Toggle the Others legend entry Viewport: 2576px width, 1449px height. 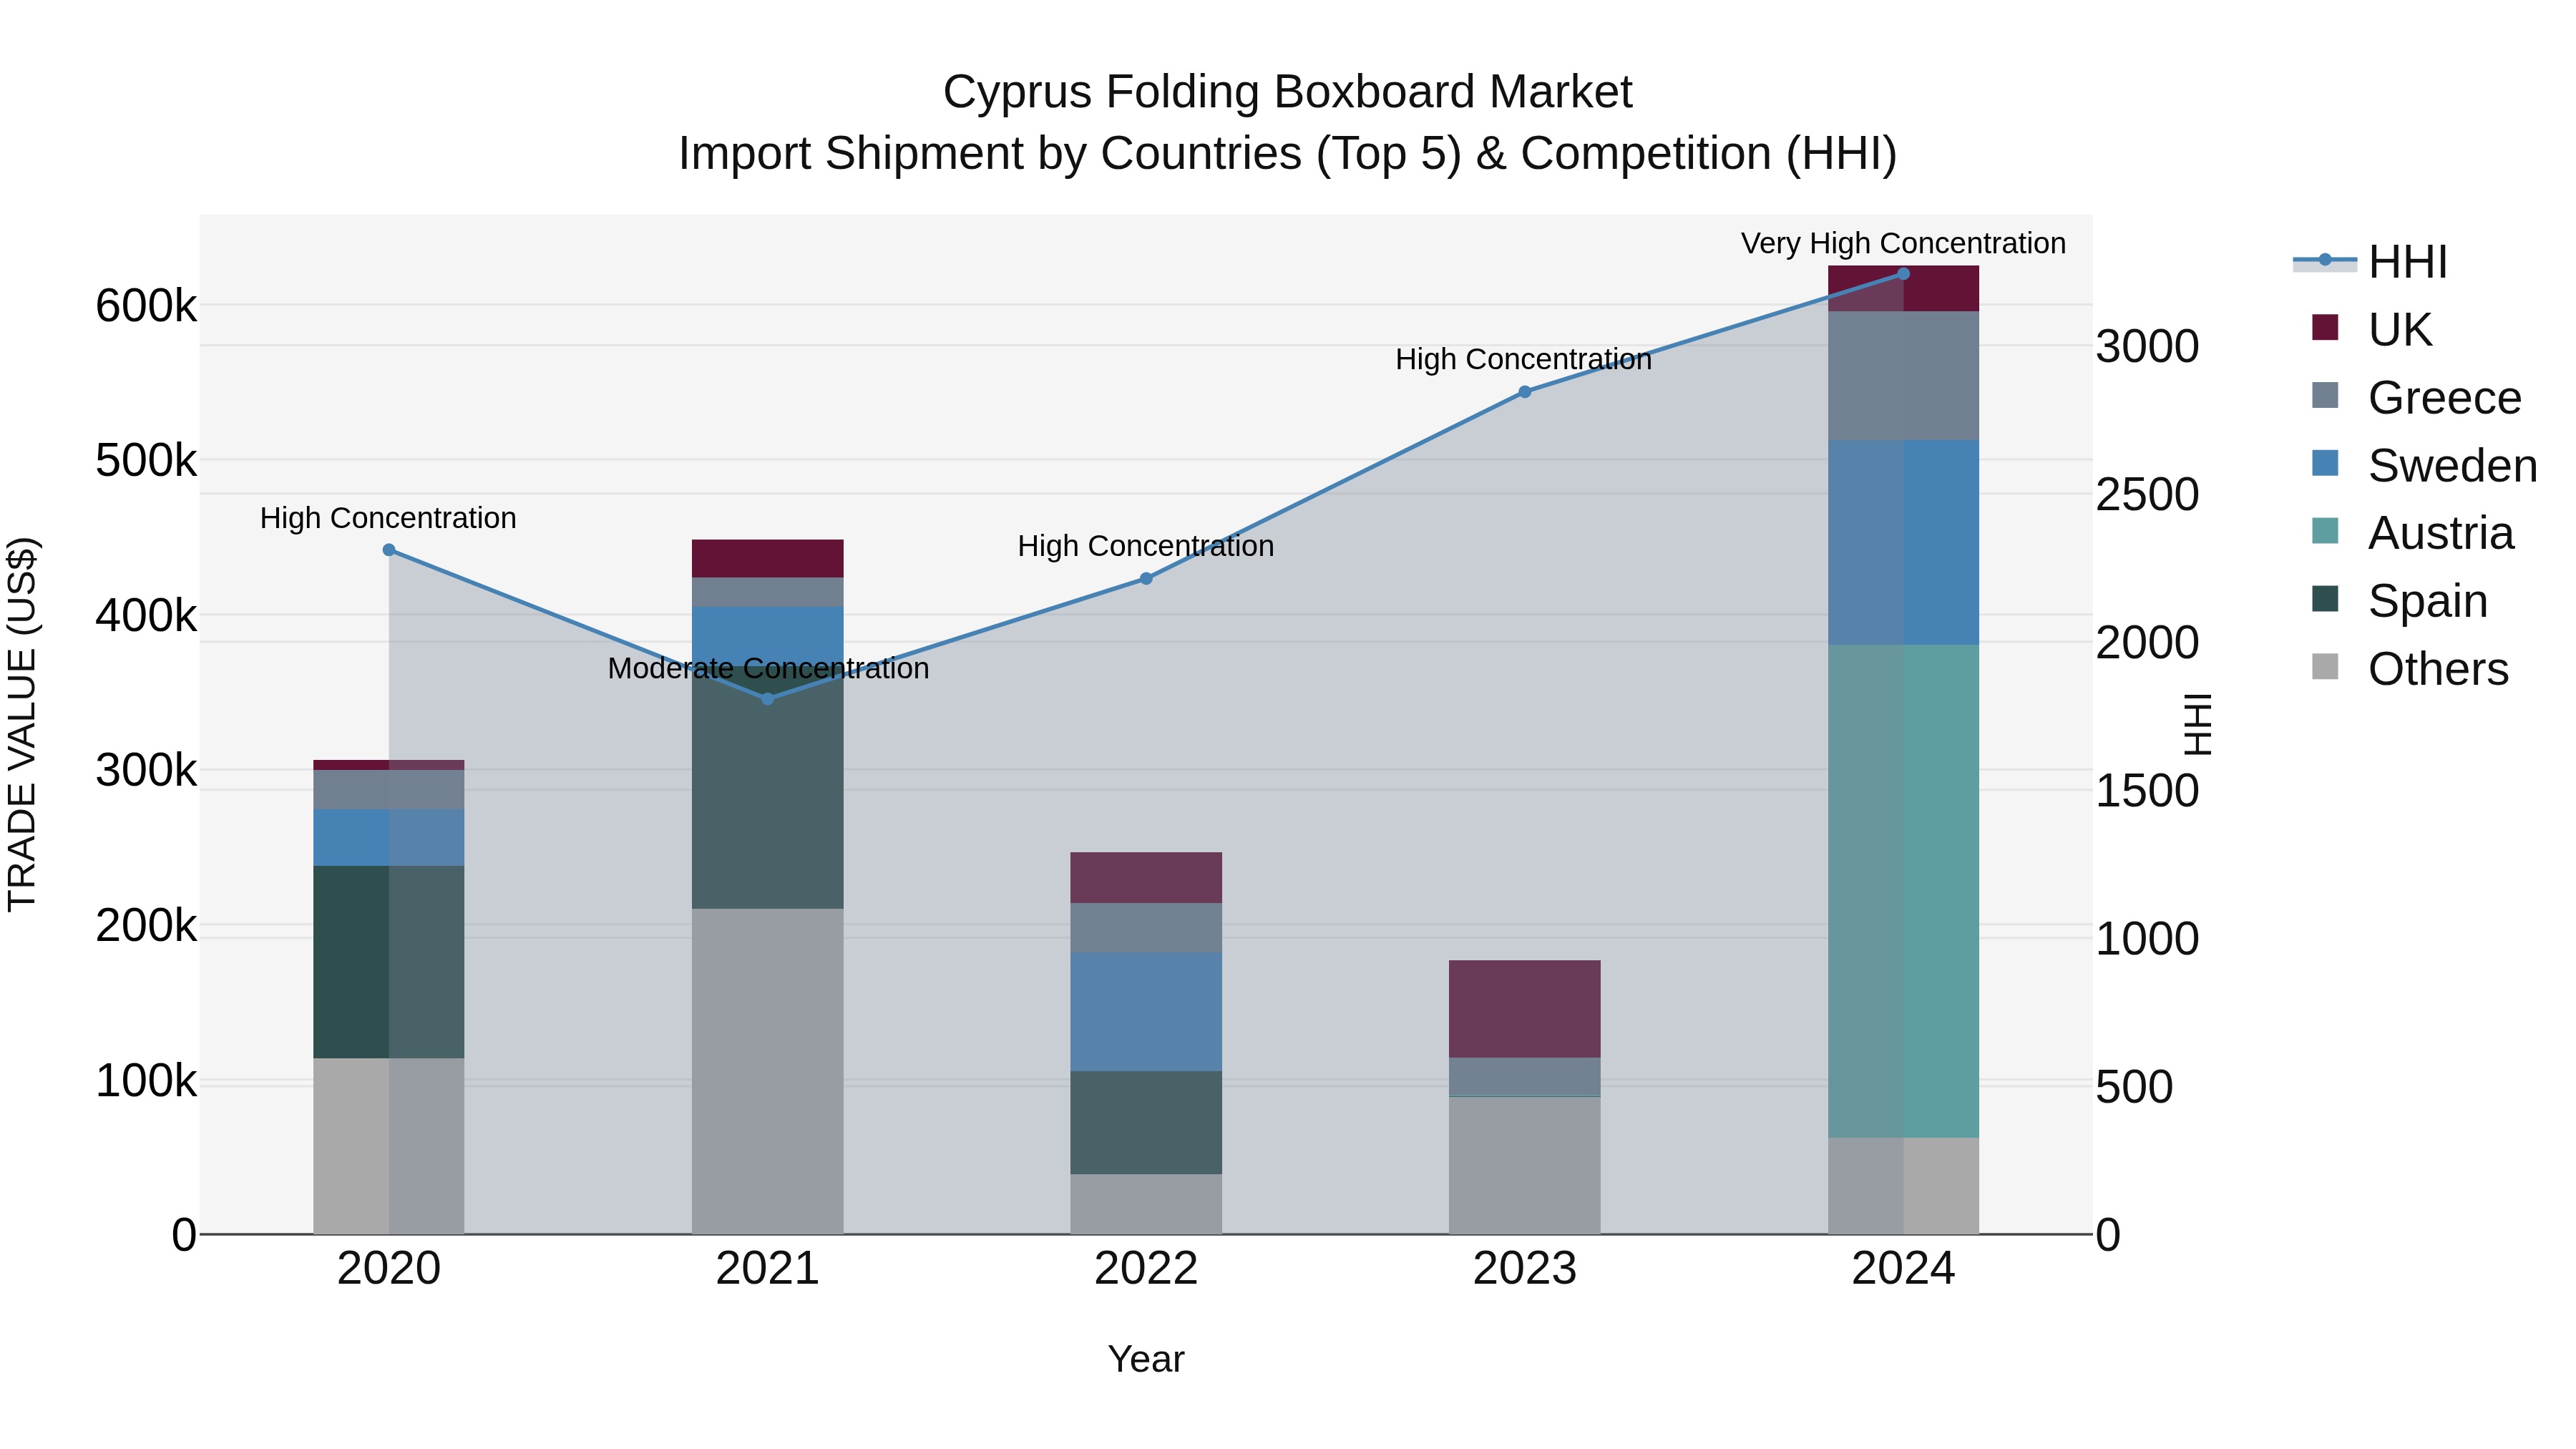(2410, 668)
